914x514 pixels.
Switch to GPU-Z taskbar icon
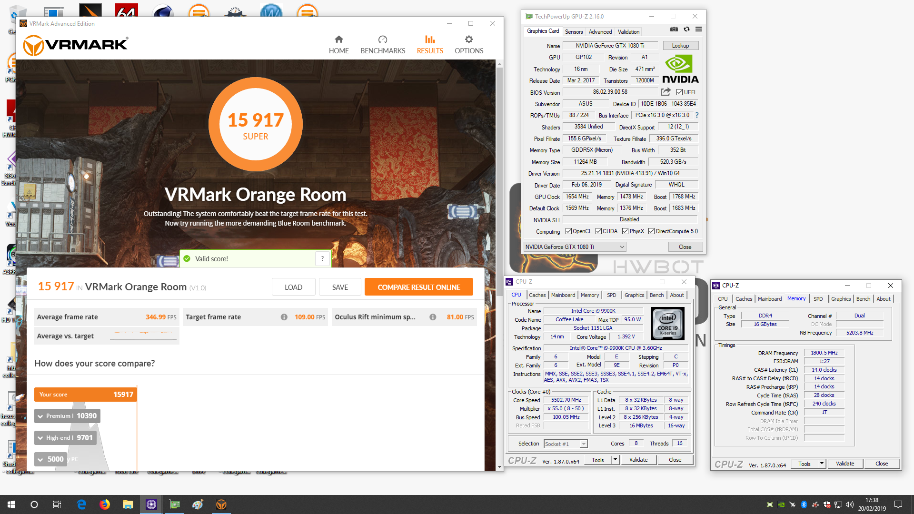[175, 504]
